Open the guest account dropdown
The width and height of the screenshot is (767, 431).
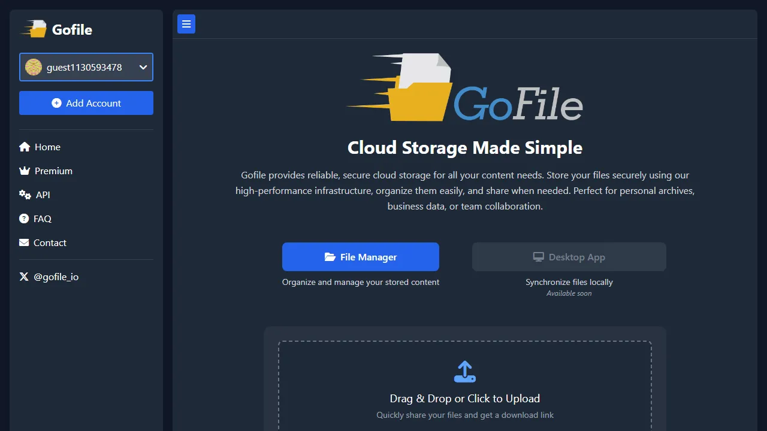86,67
